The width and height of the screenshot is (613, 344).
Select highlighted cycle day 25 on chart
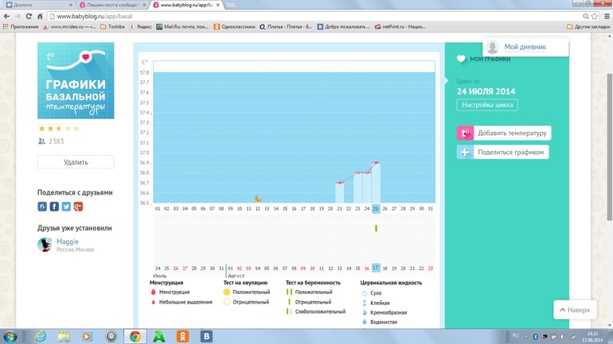(x=376, y=209)
